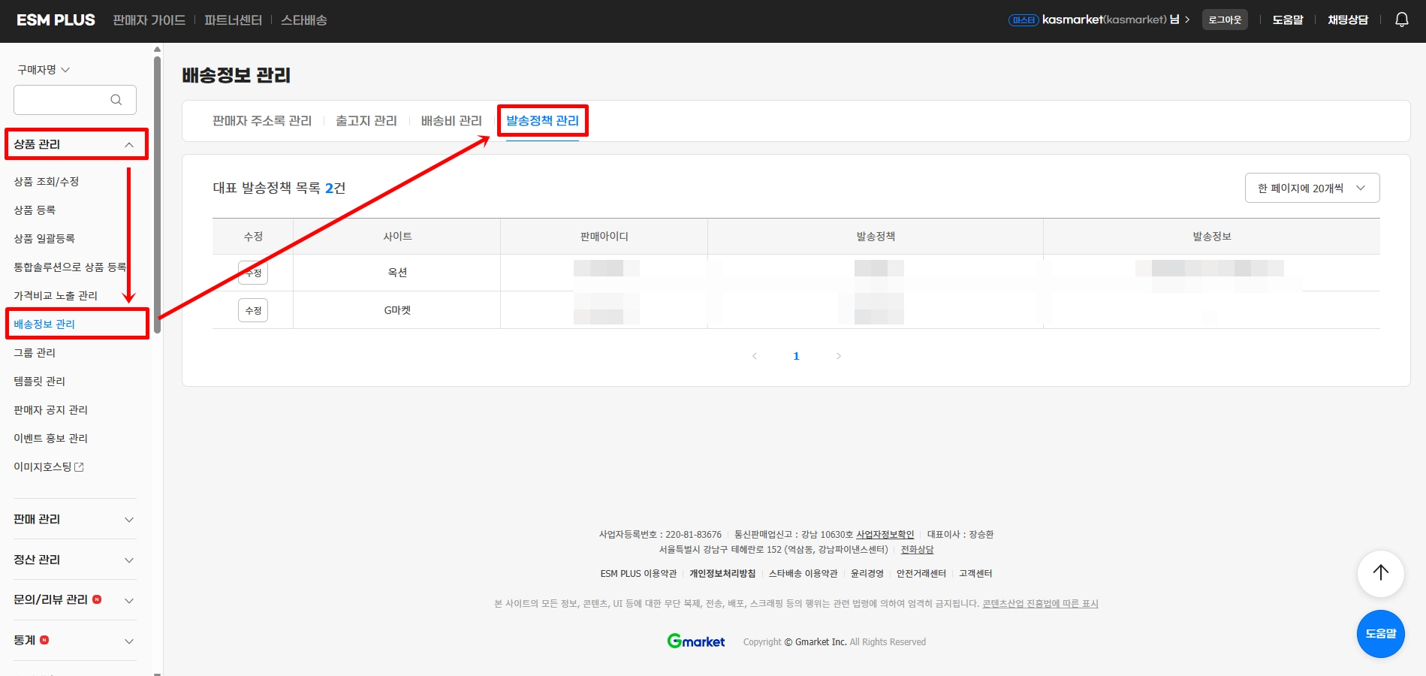Open 템플릿 관리 sidebar item
This screenshot has height=676, width=1426.
pos(39,382)
